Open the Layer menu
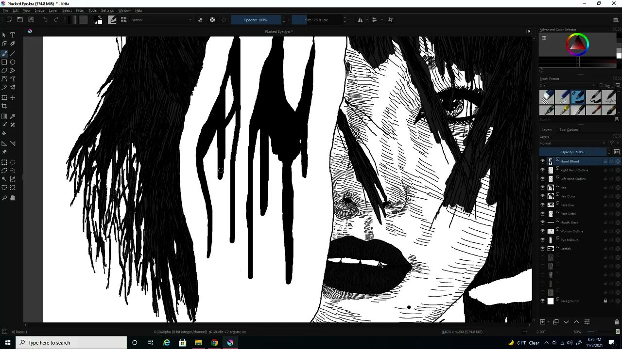Viewport: 622px width, 349px height. click(53, 10)
